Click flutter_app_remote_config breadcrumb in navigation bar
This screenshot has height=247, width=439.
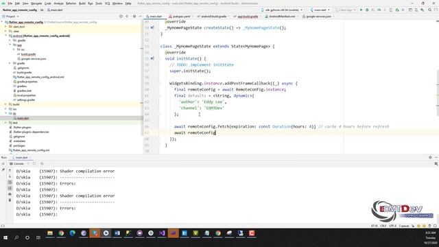20,10
